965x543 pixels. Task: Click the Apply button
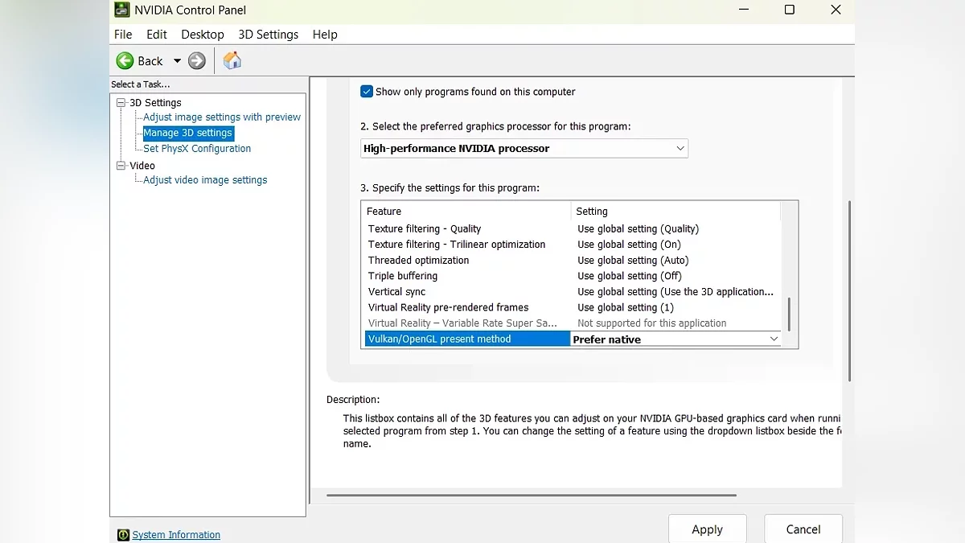click(707, 529)
